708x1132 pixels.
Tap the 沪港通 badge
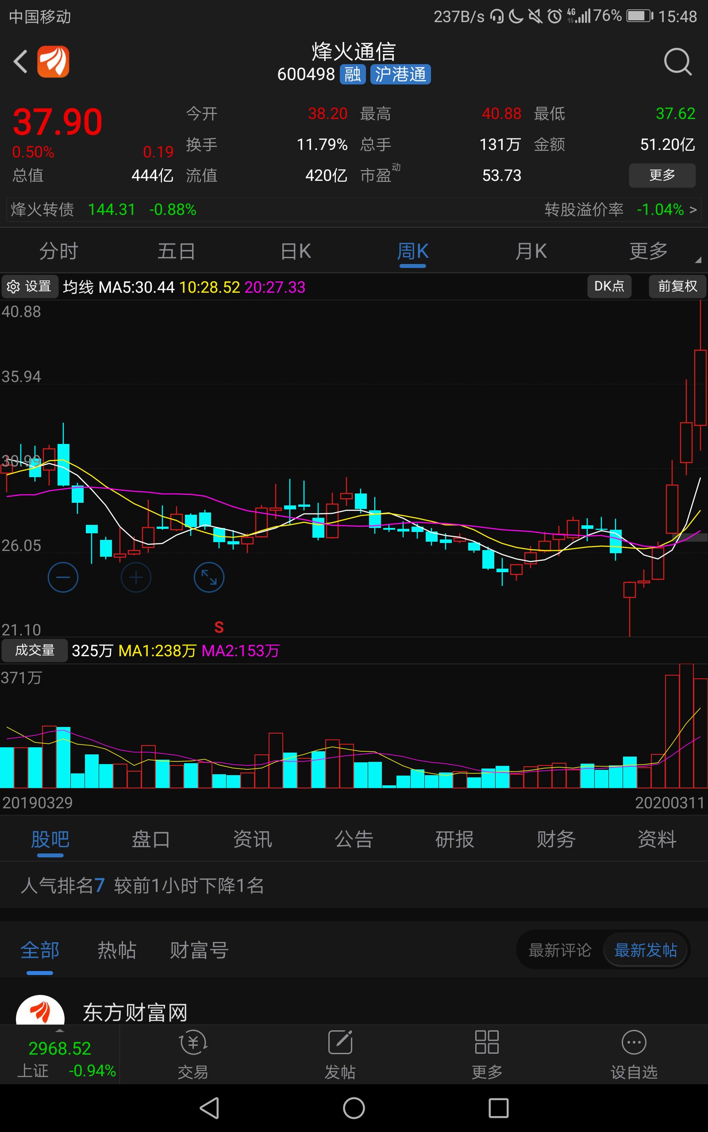tap(400, 74)
